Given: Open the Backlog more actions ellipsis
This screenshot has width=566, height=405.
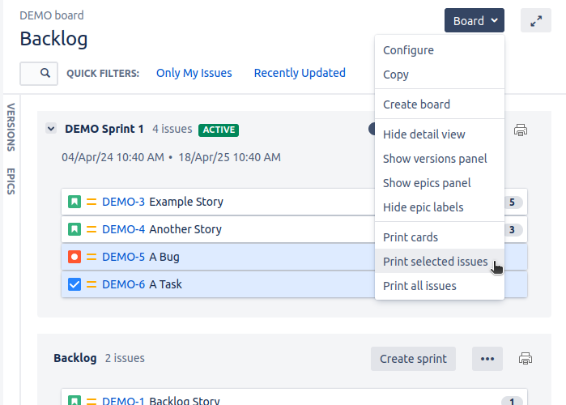Looking at the screenshot, I should click(487, 358).
